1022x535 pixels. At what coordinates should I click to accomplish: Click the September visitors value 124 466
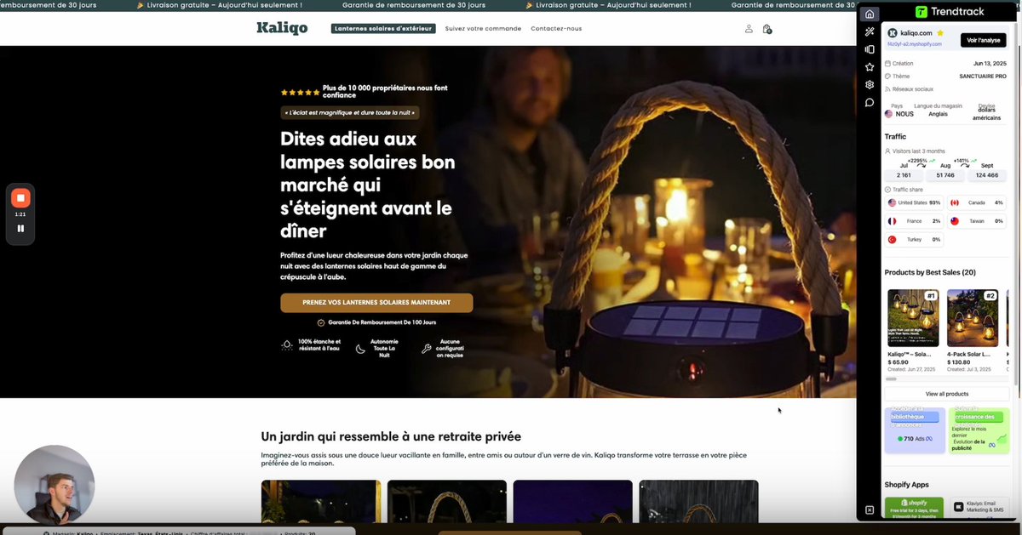[x=987, y=175]
